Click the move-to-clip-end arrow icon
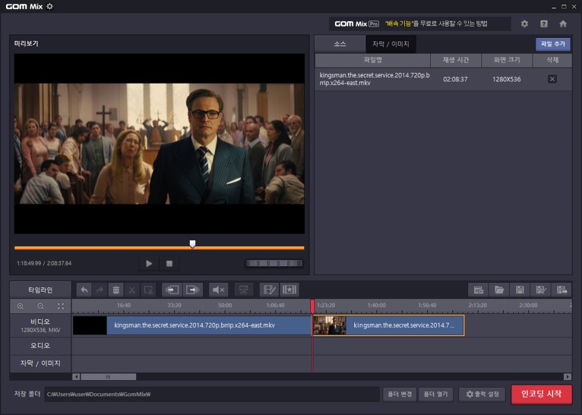Screen dimensions: 582x415 pyautogui.click(x=193, y=290)
